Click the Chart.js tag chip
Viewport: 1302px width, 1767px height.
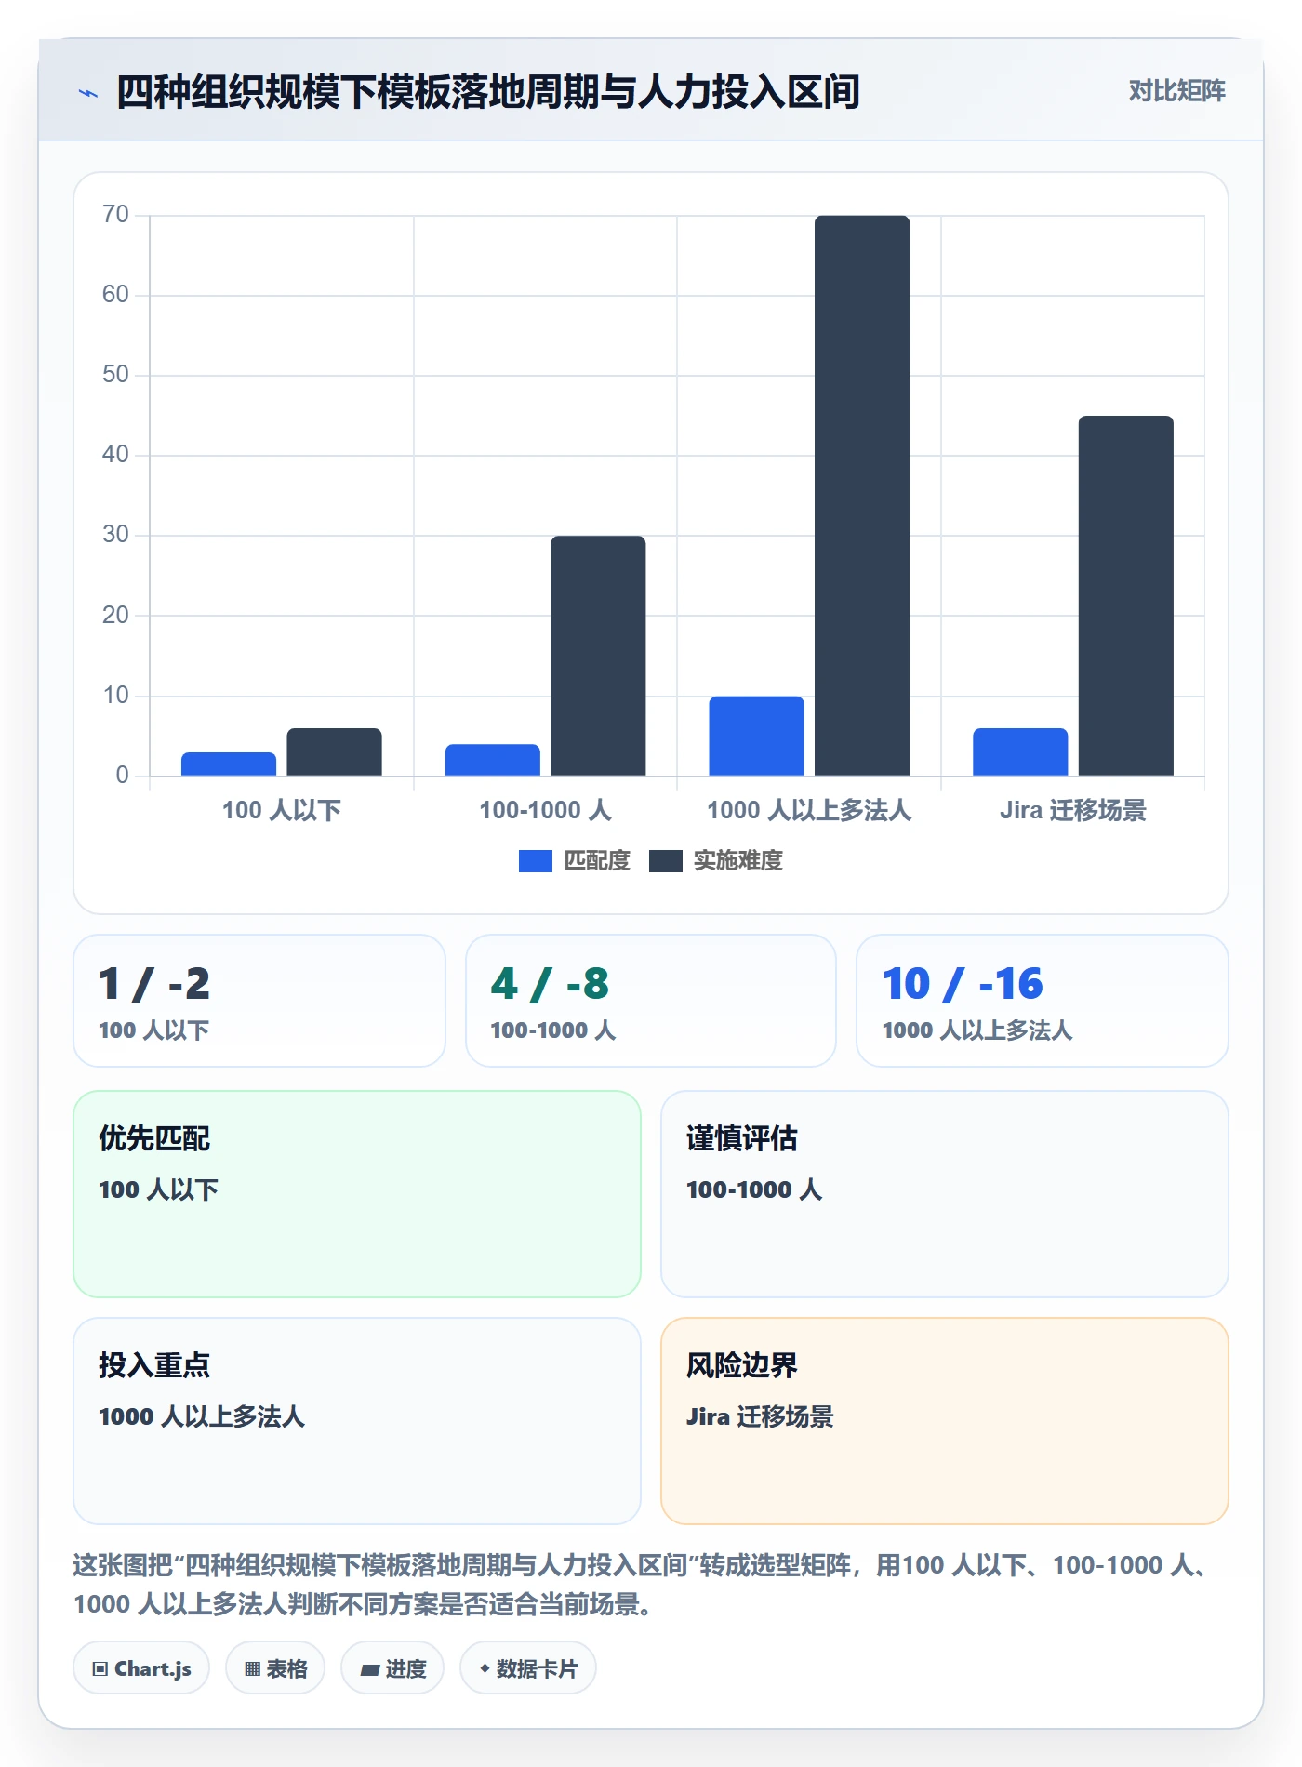[x=141, y=1668]
